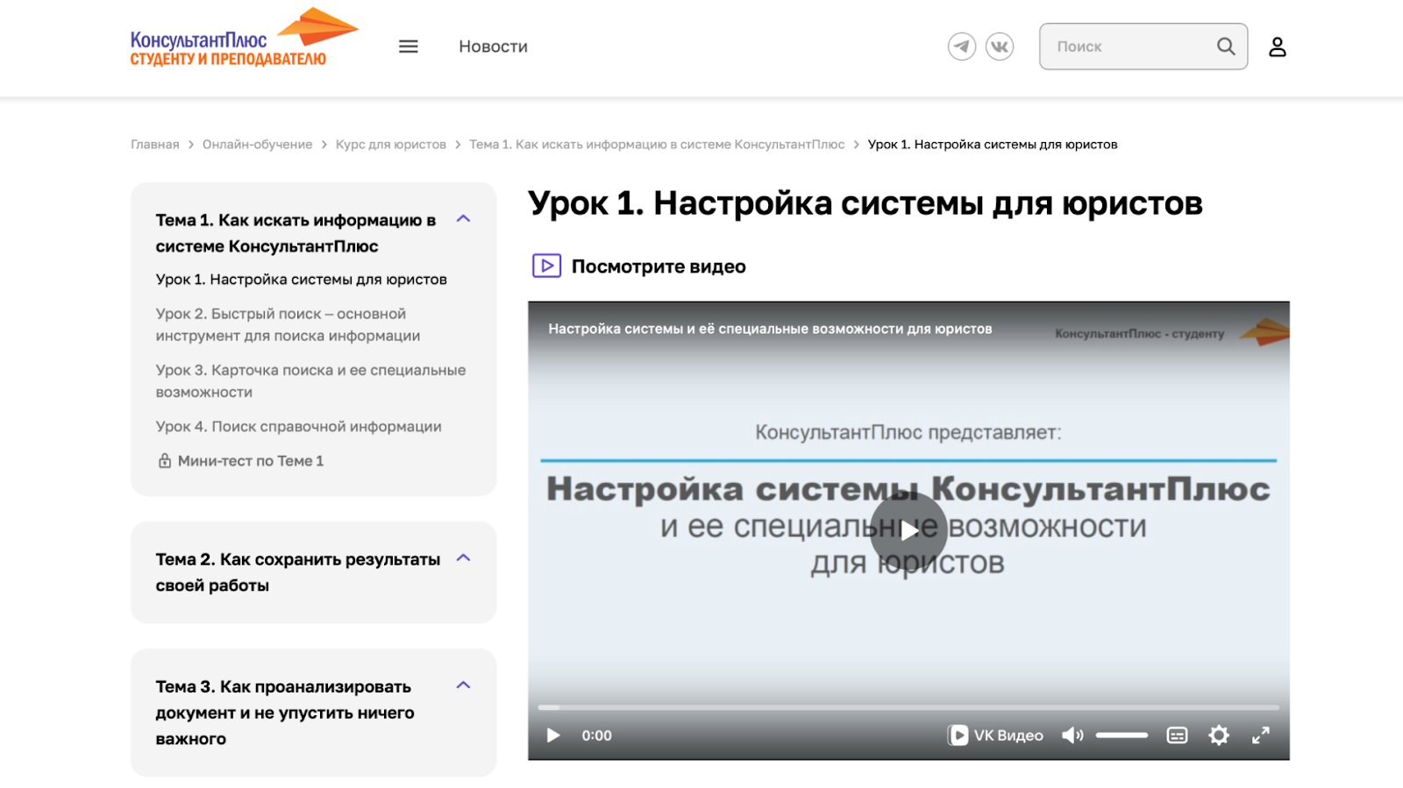This screenshot has height=788, width=1403.
Task: Click the Тема 1 section heading
Action: click(x=296, y=233)
